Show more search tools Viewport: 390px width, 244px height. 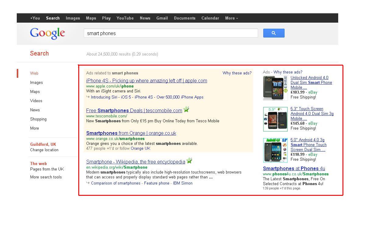click(46, 177)
